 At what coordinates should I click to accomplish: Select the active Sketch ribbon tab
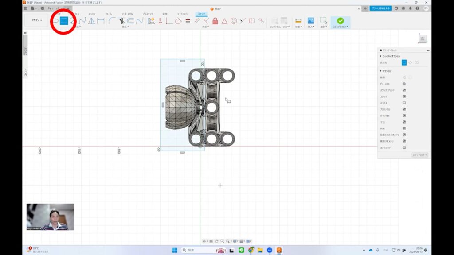coord(201,14)
